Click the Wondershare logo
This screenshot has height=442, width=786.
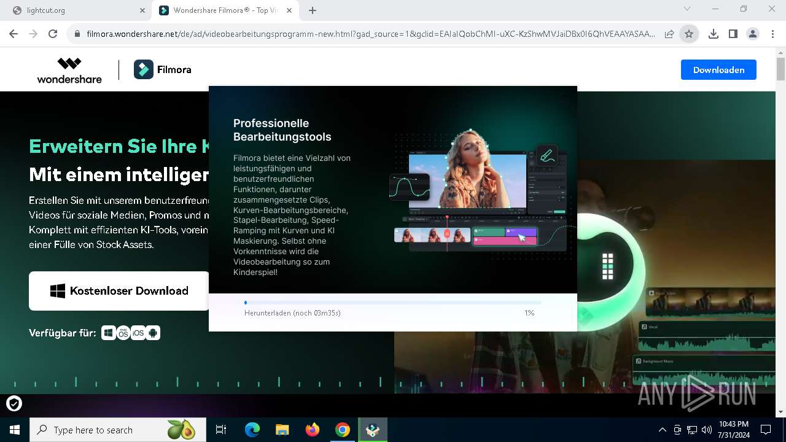[69, 70]
